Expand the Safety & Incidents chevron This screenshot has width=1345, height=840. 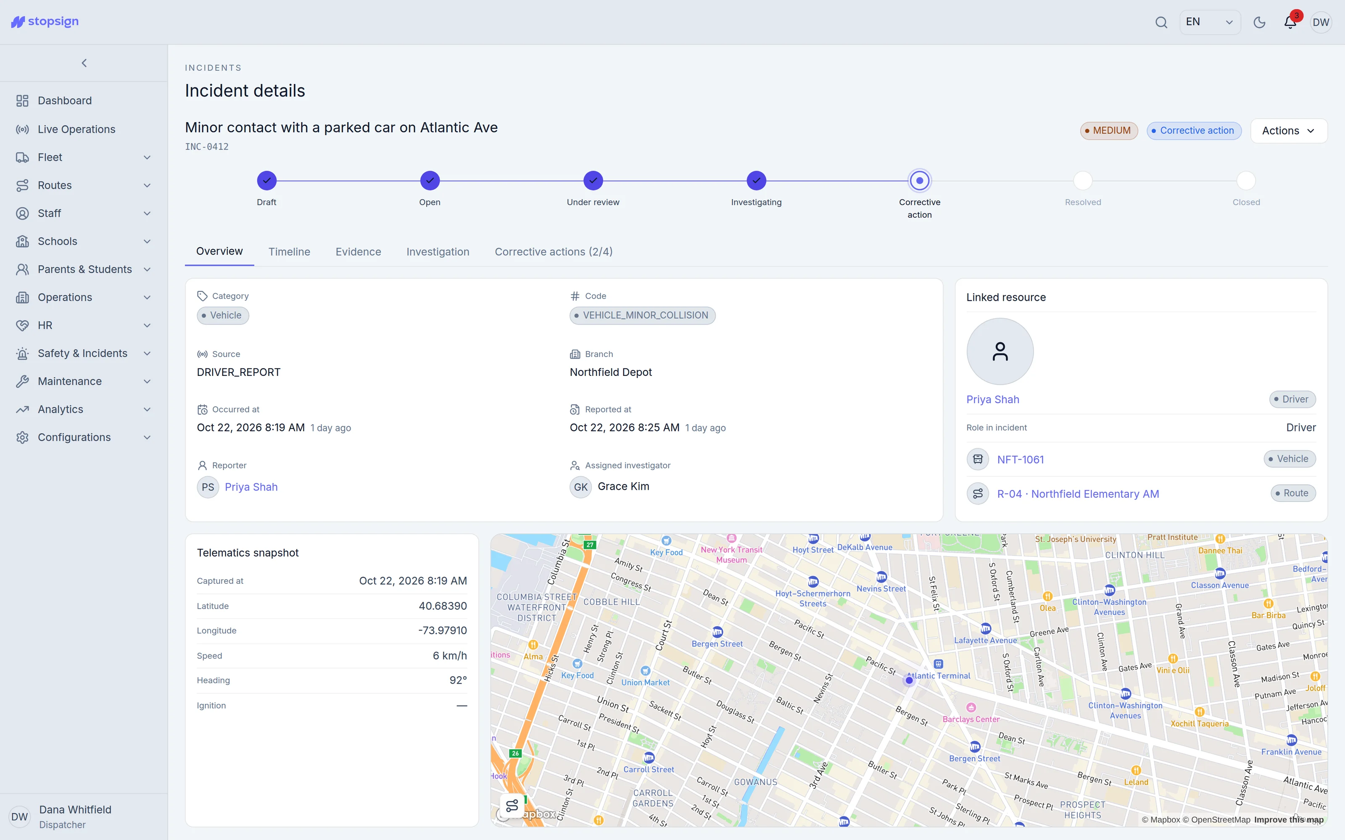click(x=147, y=353)
